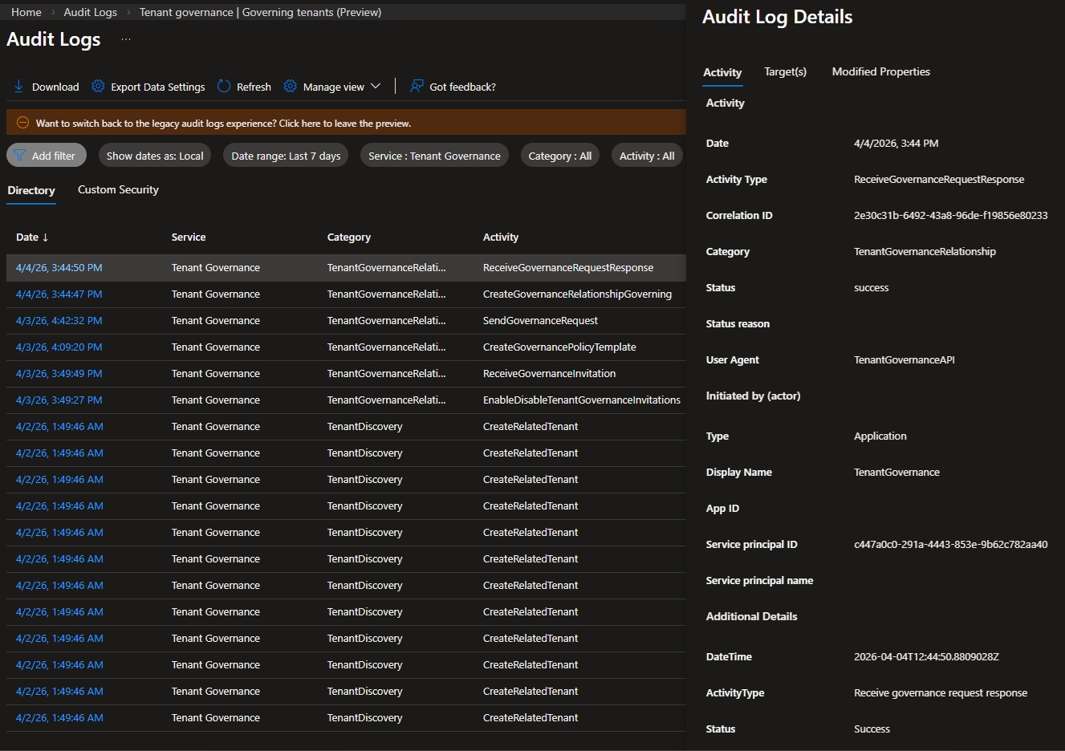Screen dimensions: 1065x751
Task: Open the Target(s) tab
Action: point(785,72)
